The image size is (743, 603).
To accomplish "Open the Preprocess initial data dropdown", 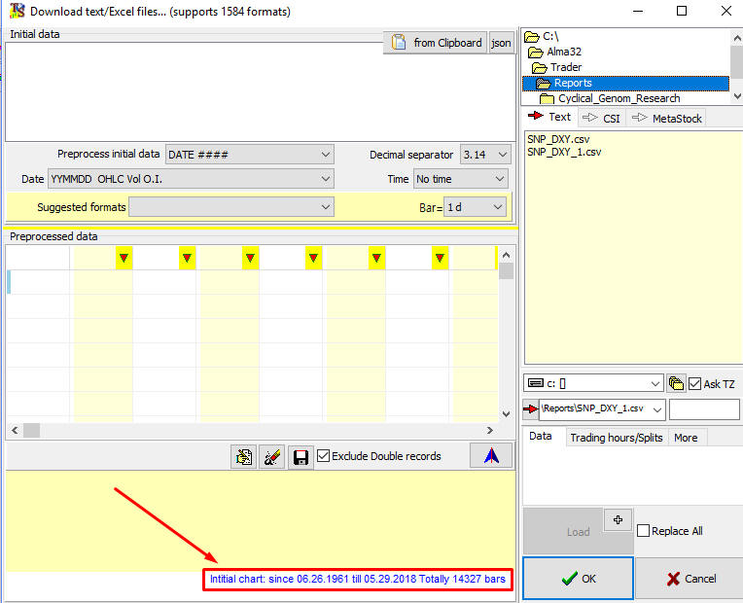I will pyautogui.click(x=249, y=155).
